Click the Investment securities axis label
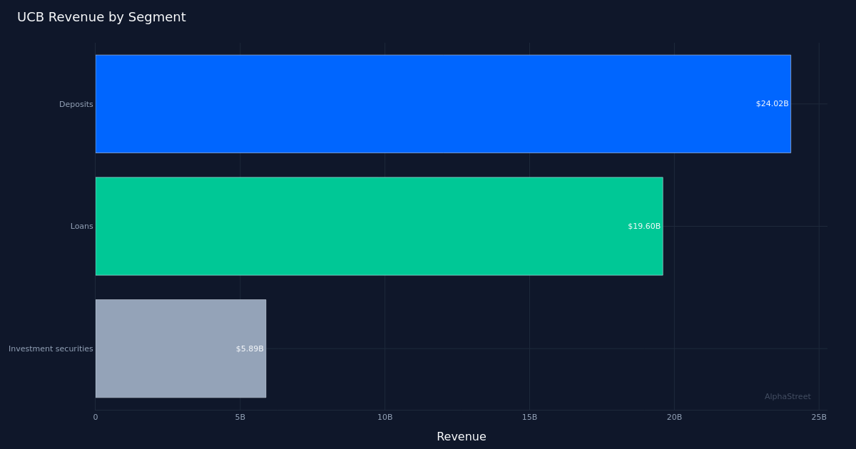The height and width of the screenshot is (449, 856). coord(51,349)
